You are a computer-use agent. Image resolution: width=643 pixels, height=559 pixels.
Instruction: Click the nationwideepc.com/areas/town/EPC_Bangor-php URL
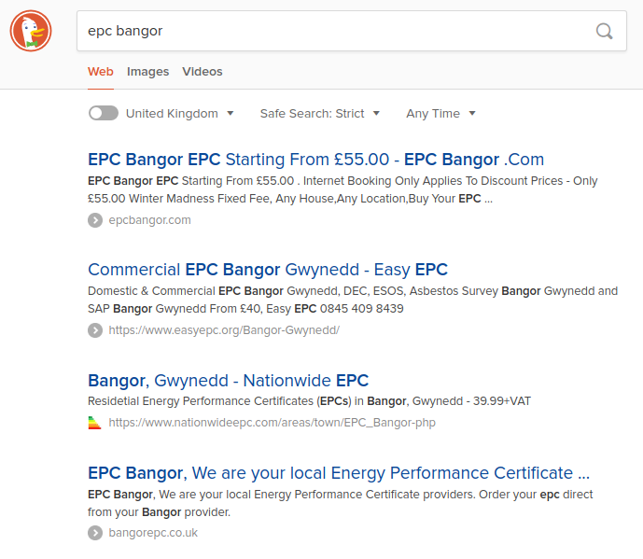click(272, 423)
